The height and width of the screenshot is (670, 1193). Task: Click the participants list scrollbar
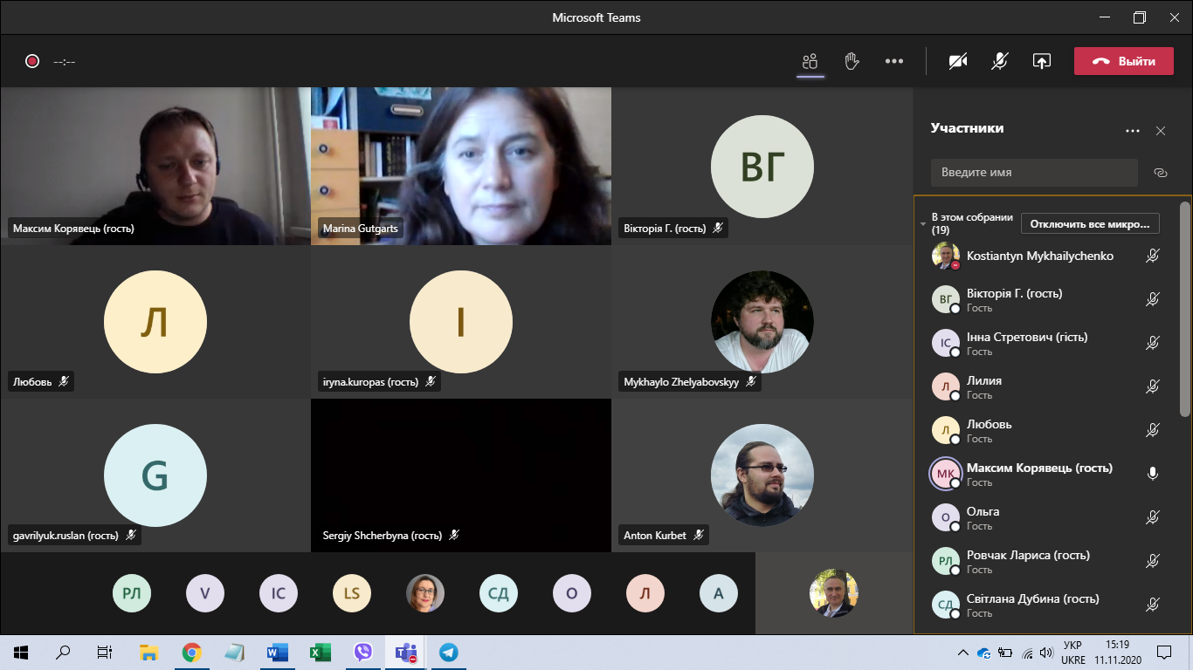1184,310
